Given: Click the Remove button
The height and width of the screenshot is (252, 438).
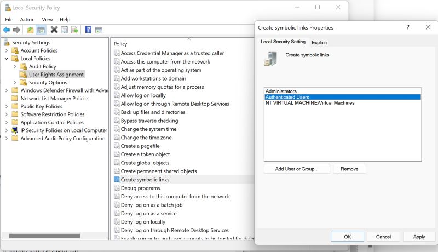Looking at the screenshot, I should [349, 169].
